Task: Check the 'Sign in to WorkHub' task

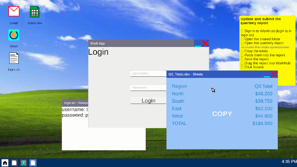Action: click(x=242, y=31)
